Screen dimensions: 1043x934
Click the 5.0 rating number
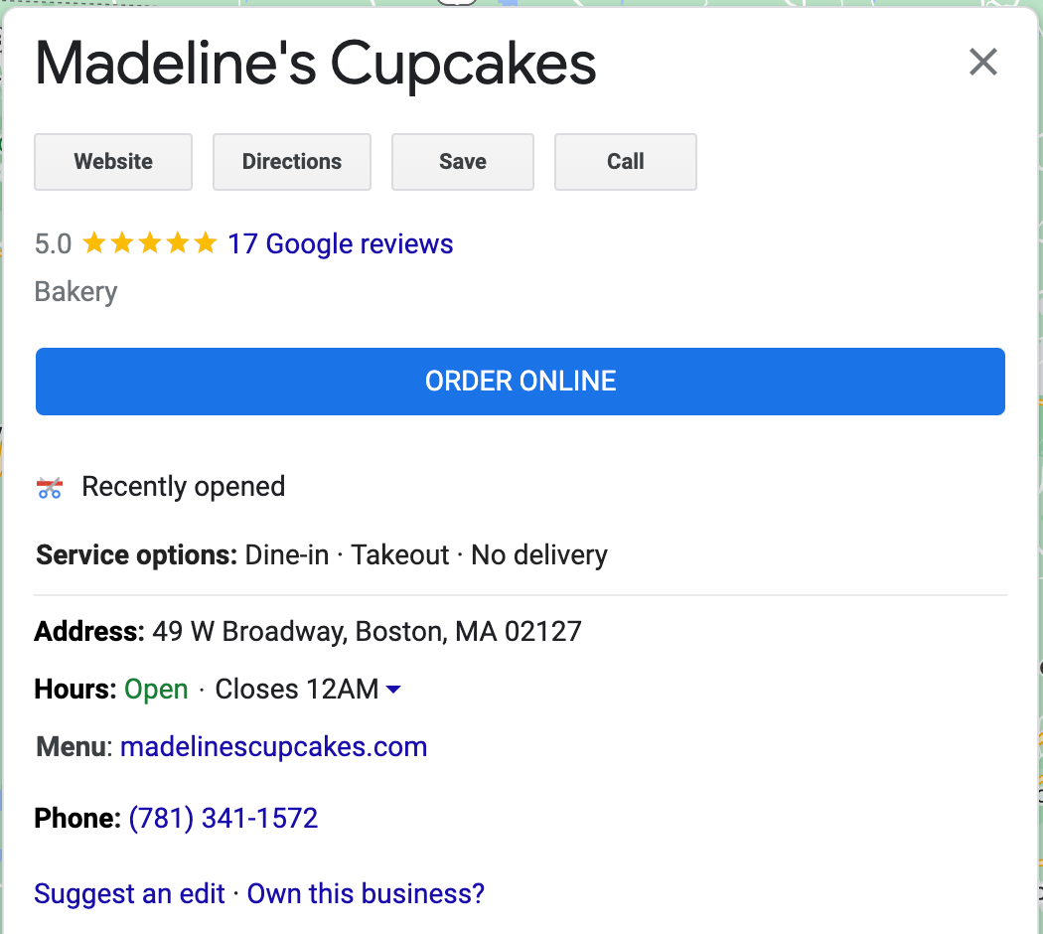pyautogui.click(x=54, y=244)
